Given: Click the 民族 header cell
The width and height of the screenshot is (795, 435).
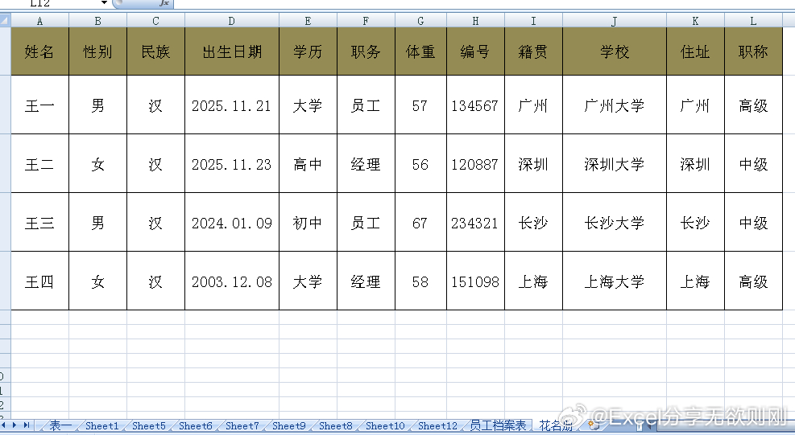Looking at the screenshot, I should point(155,51).
